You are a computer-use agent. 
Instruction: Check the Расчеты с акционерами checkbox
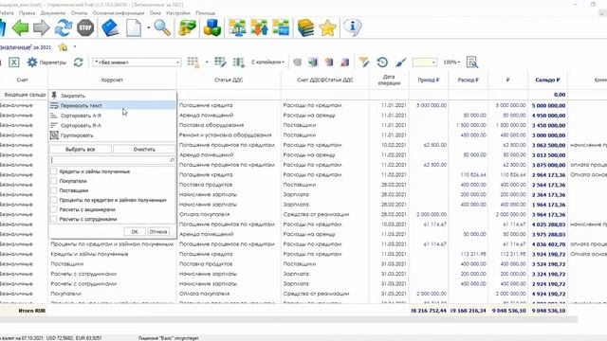pos(54,209)
